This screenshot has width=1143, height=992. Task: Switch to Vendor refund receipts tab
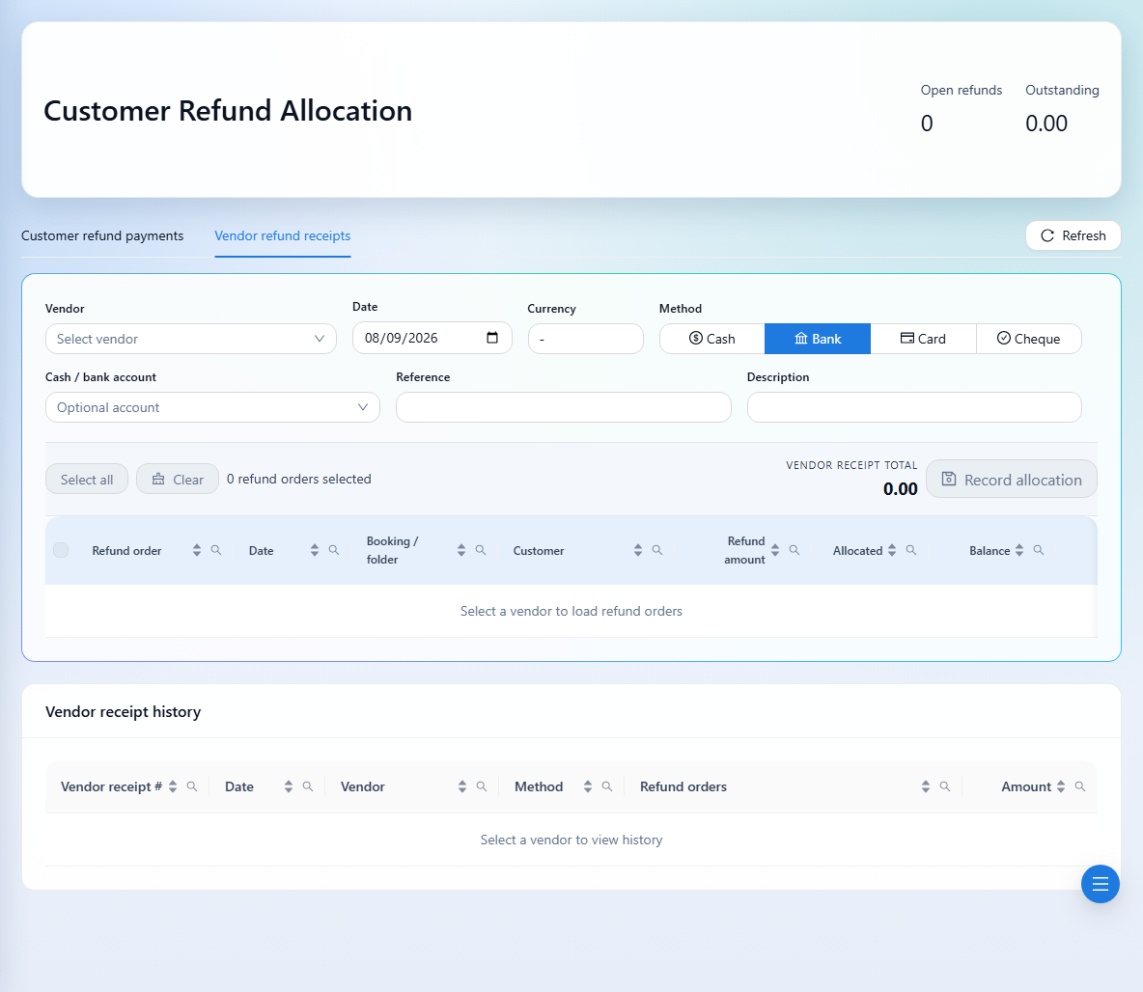(282, 235)
